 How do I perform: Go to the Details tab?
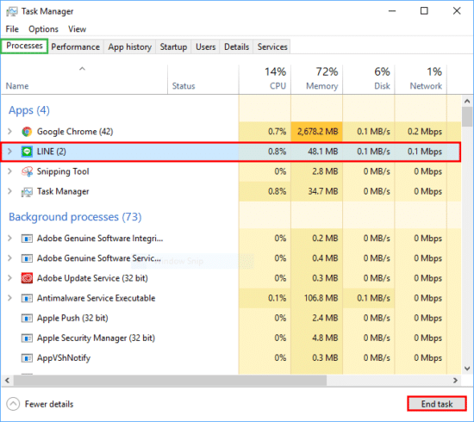(236, 47)
